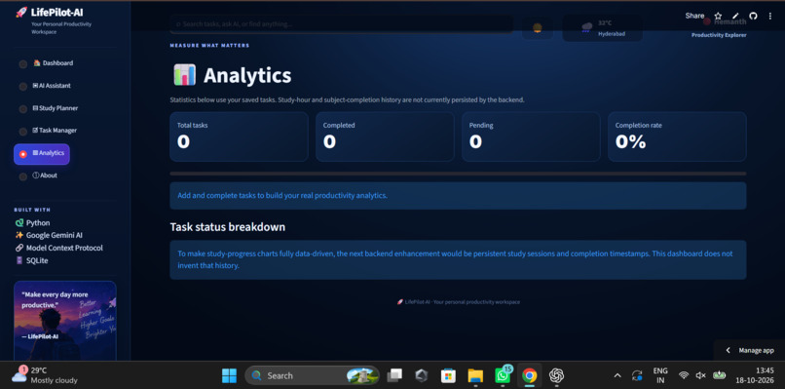This screenshot has height=389, width=785.
Task: Click the Task status breakdown heading
Action: pos(228,227)
